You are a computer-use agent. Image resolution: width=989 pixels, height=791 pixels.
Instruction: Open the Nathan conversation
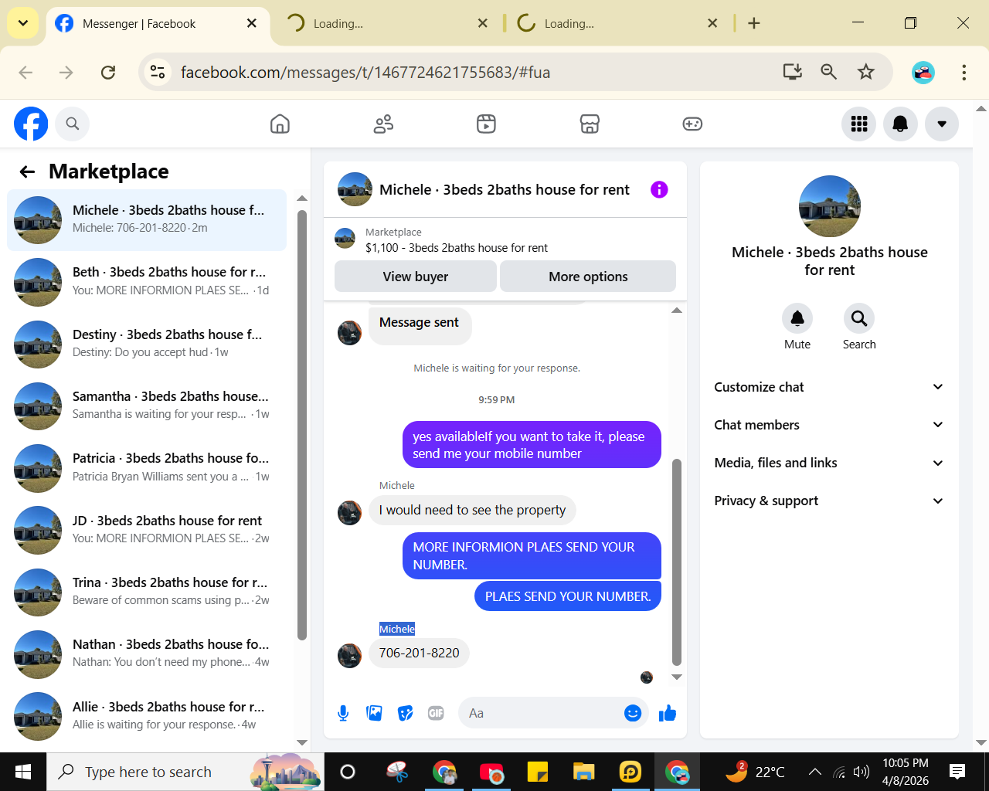(147, 654)
